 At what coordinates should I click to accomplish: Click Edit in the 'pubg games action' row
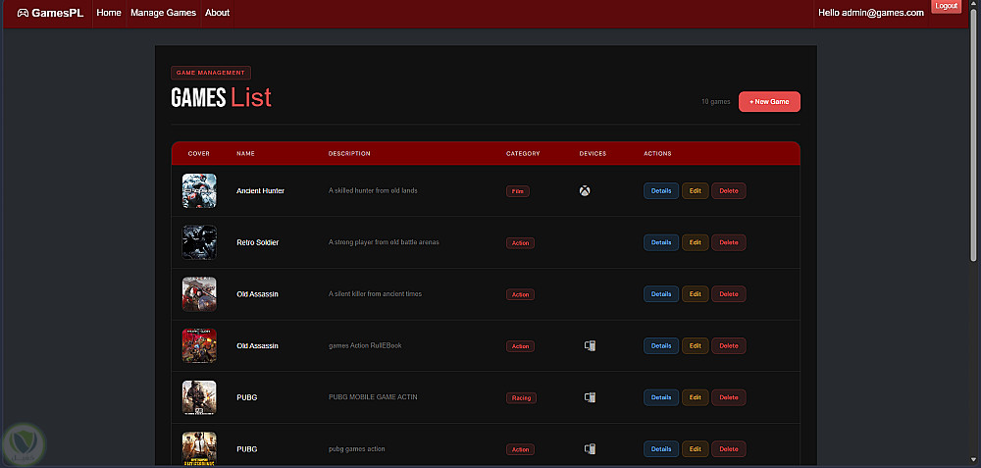point(696,448)
